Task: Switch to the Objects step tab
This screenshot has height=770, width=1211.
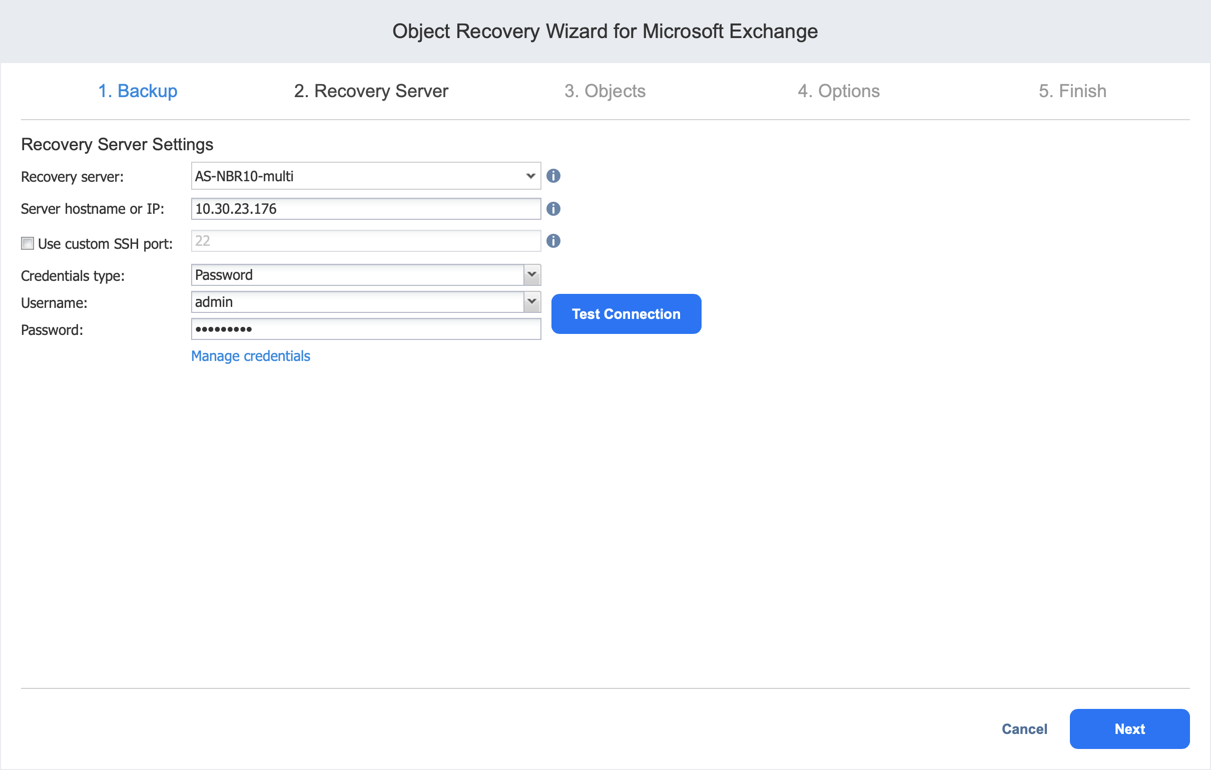Action: point(604,91)
